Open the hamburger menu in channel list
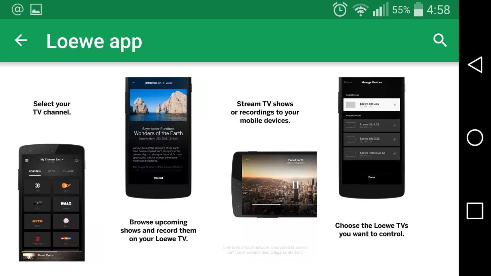This screenshot has height=276, width=491. pyautogui.click(x=27, y=160)
